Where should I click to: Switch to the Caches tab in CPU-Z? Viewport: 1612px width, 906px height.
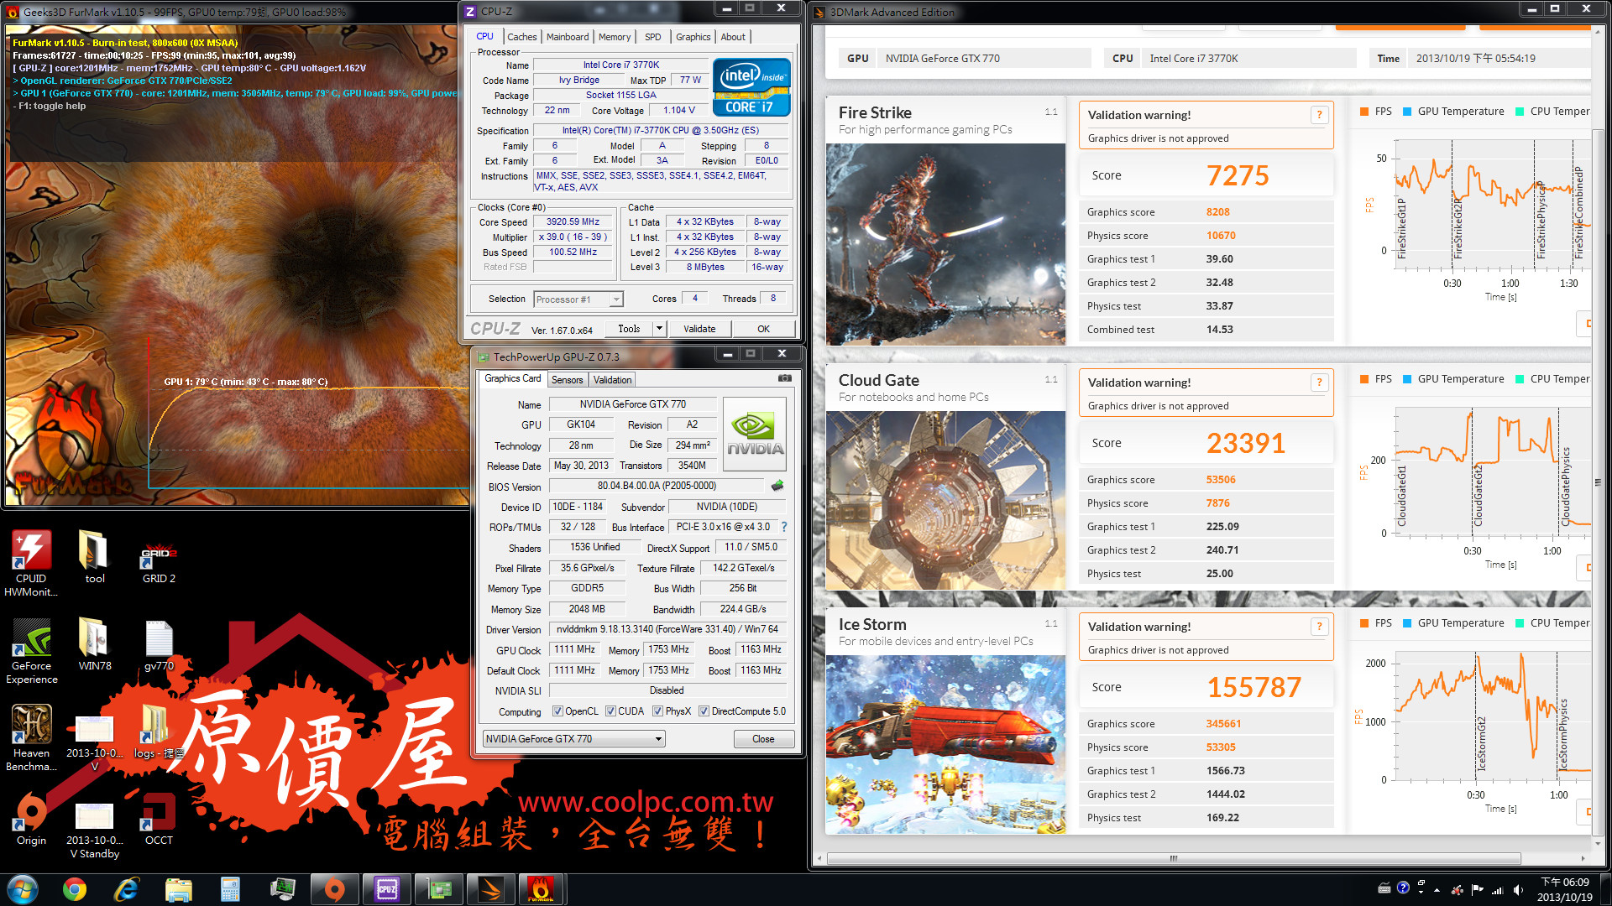(521, 37)
